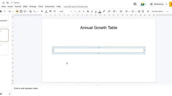Open the border dash options
This screenshot has width=172, height=96.
55,11
